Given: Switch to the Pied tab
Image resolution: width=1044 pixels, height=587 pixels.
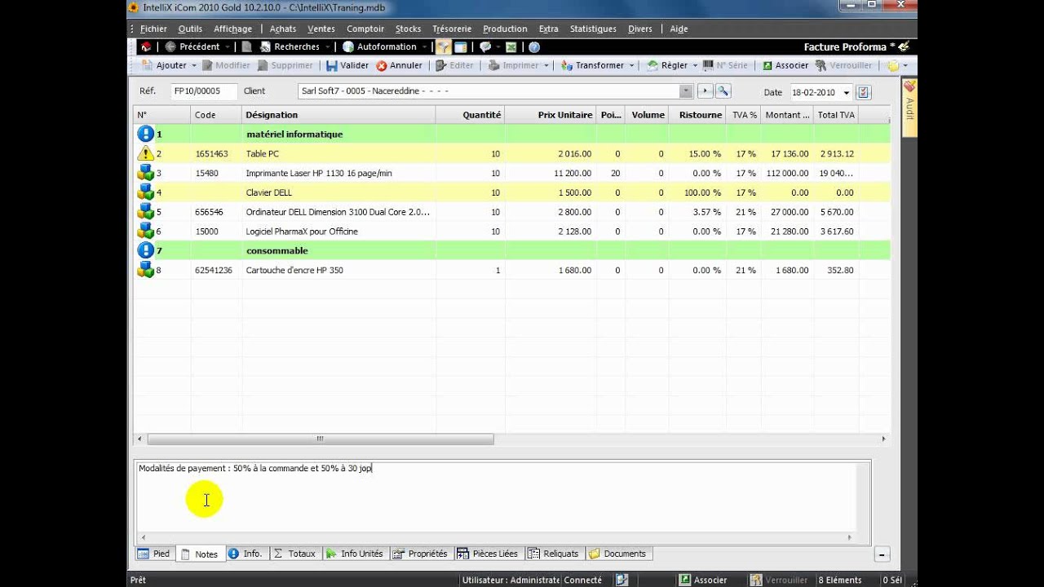Looking at the screenshot, I should [x=154, y=554].
